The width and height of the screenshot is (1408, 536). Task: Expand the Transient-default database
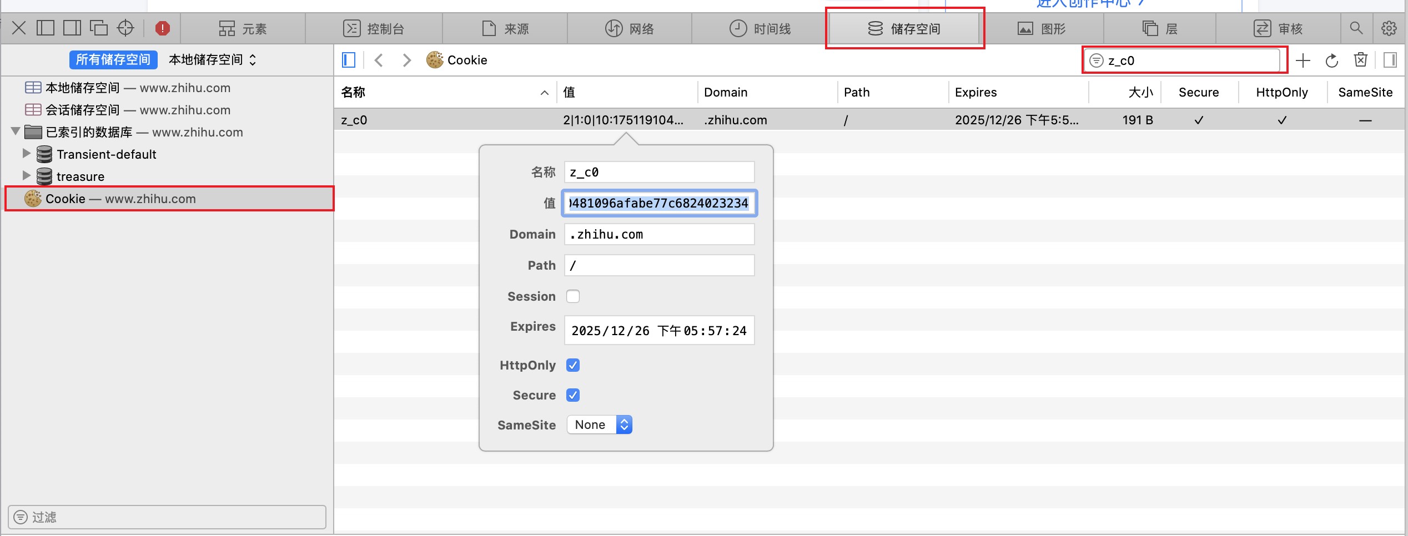point(26,154)
